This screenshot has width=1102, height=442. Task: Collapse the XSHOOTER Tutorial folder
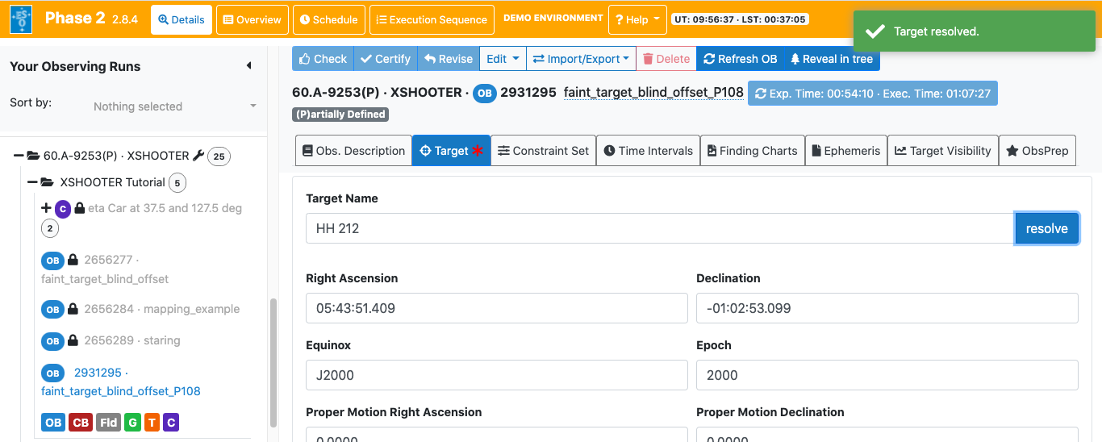(x=33, y=183)
